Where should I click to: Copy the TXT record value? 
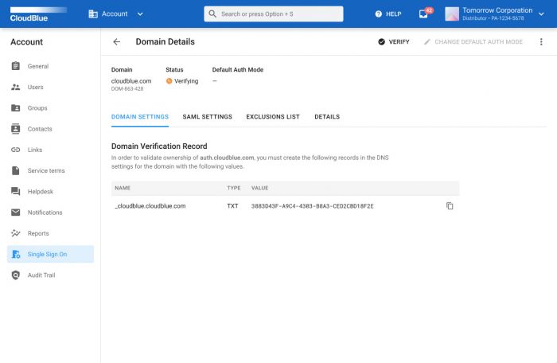click(x=450, y=206)
